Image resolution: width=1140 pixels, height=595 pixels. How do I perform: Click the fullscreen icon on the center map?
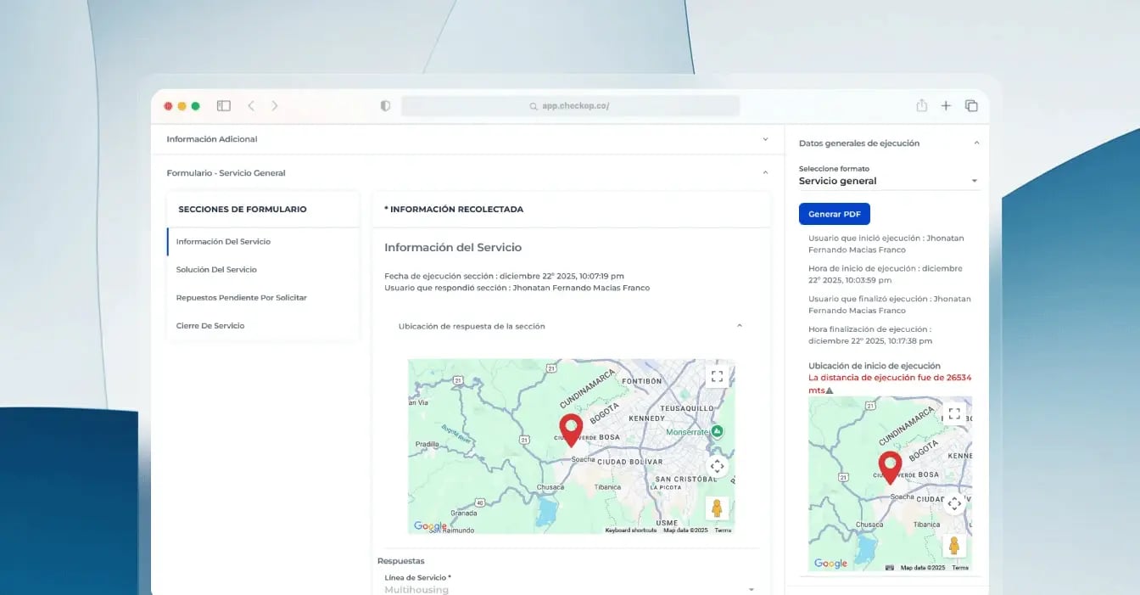[x=717, y=376]
